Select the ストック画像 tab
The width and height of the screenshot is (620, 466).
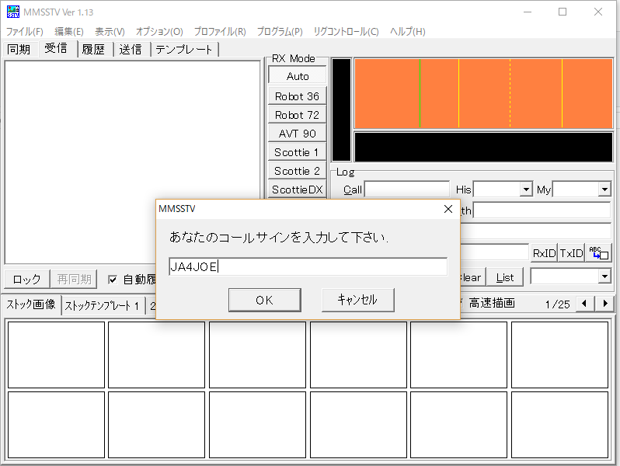pyautogui.click(x=31, y=304)
